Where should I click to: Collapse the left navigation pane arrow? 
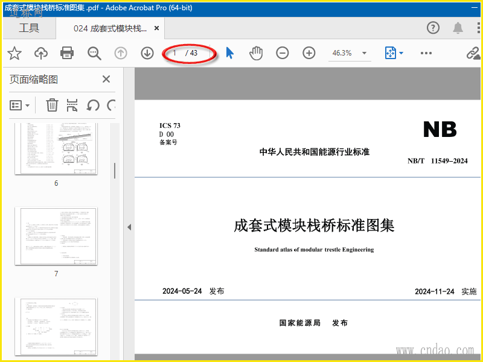(129, 227)
